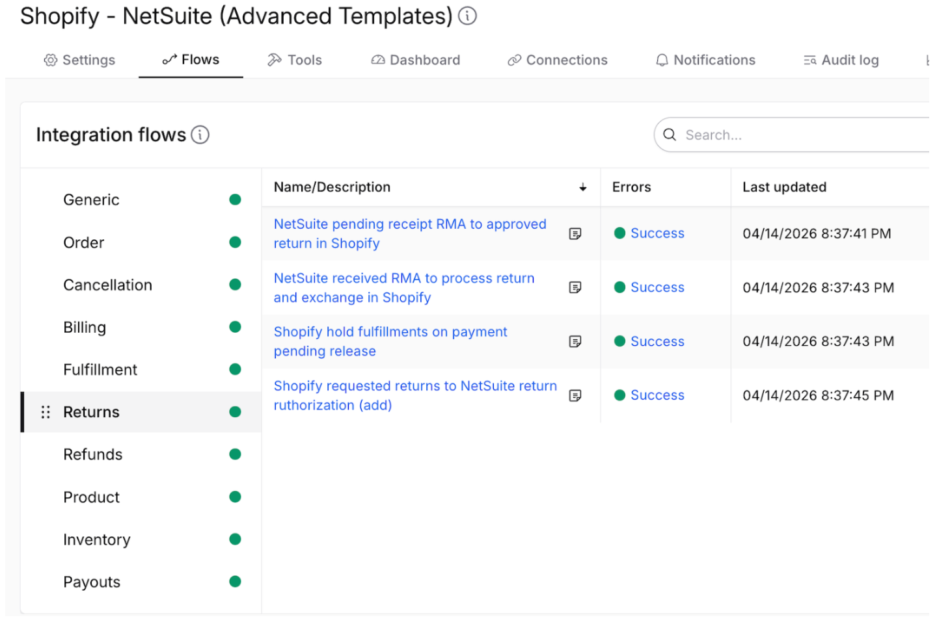
Task: Click the Integration flows heading
Action: [x=111, y=135]
